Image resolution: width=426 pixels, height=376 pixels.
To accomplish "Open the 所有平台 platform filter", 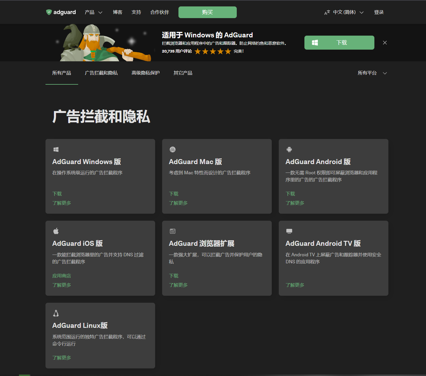I will point(372,73).
